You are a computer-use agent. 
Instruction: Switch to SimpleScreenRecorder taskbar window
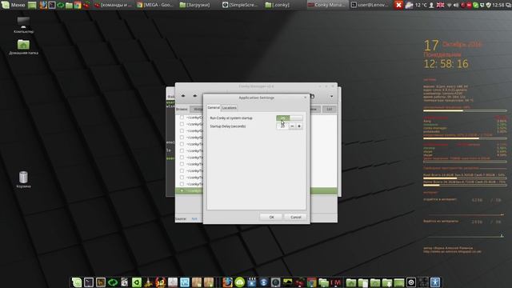(x=240, y=5)
